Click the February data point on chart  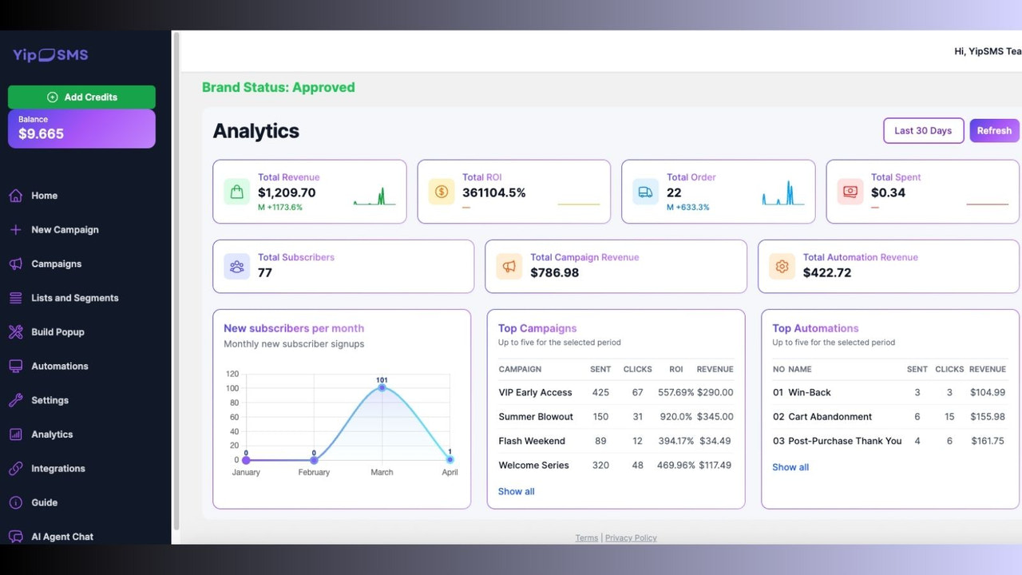(x=314, y=460)
